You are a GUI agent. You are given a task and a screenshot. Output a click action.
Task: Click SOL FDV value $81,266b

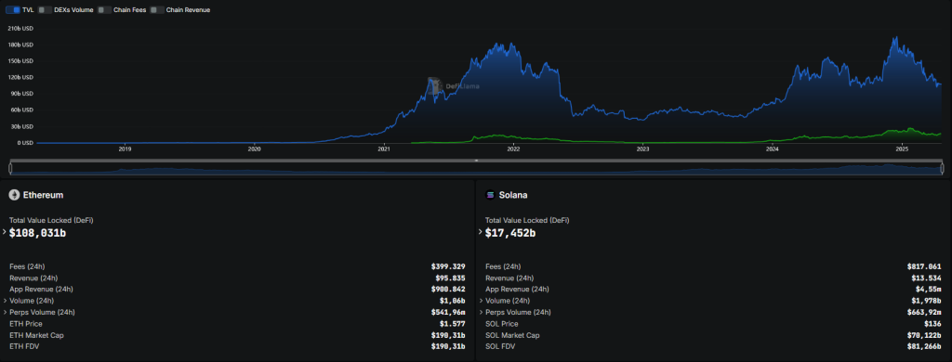(924, 347)
